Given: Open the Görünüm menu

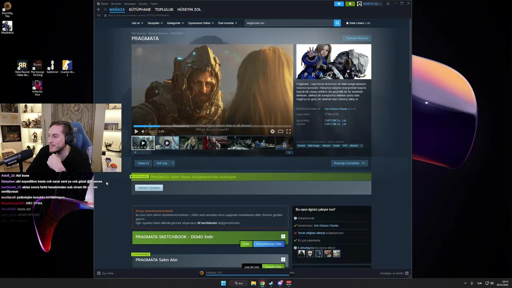Looking at the screenshot, I should 116,4.
